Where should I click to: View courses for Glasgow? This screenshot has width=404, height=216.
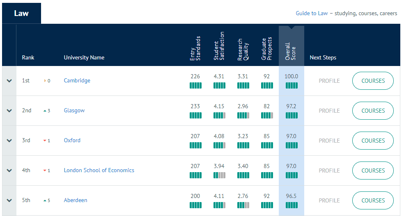click(x=373, y=111)
